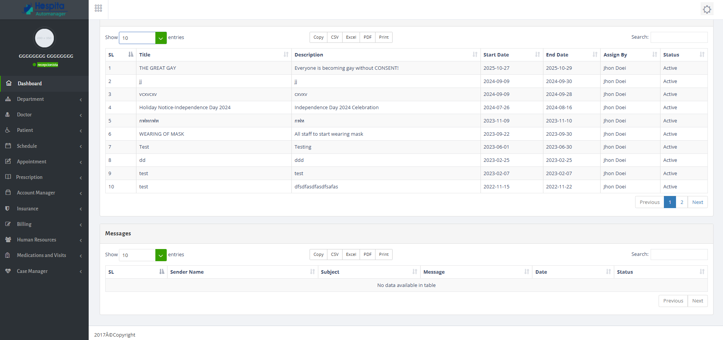The width and height of the screenshot is (723, 340).
Task: Sort messages by Sender Name icon
Action: pos(313,272)
